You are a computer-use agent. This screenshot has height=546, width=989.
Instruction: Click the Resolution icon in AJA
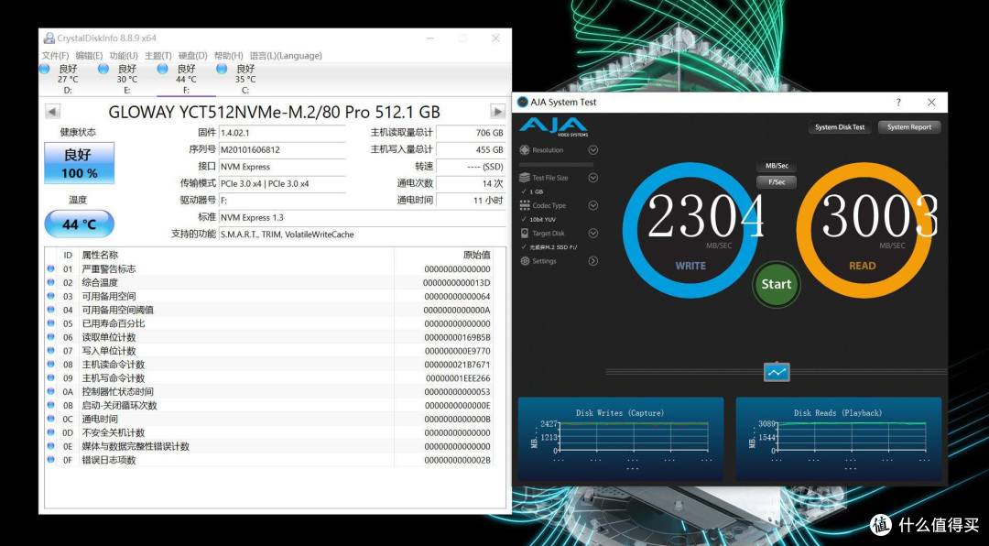(x=524, y=150)
